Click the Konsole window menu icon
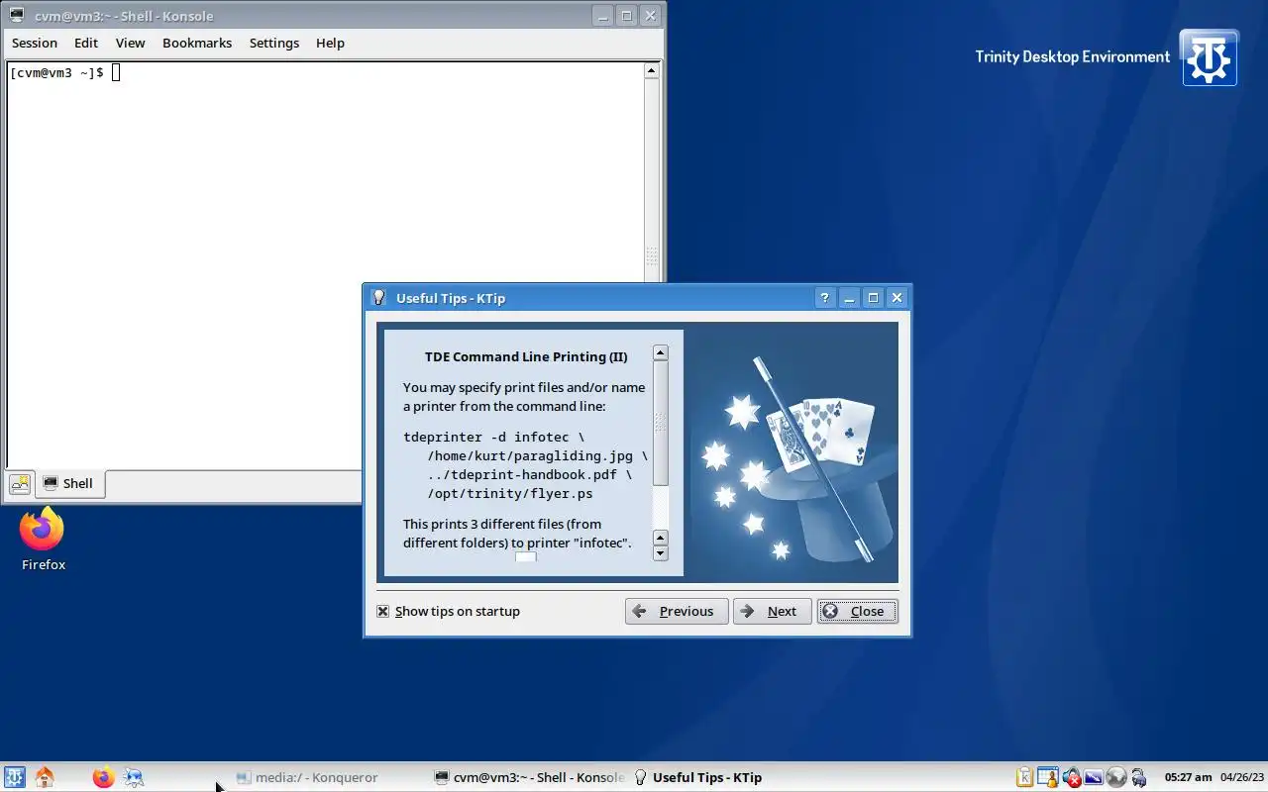 [15, 16]
